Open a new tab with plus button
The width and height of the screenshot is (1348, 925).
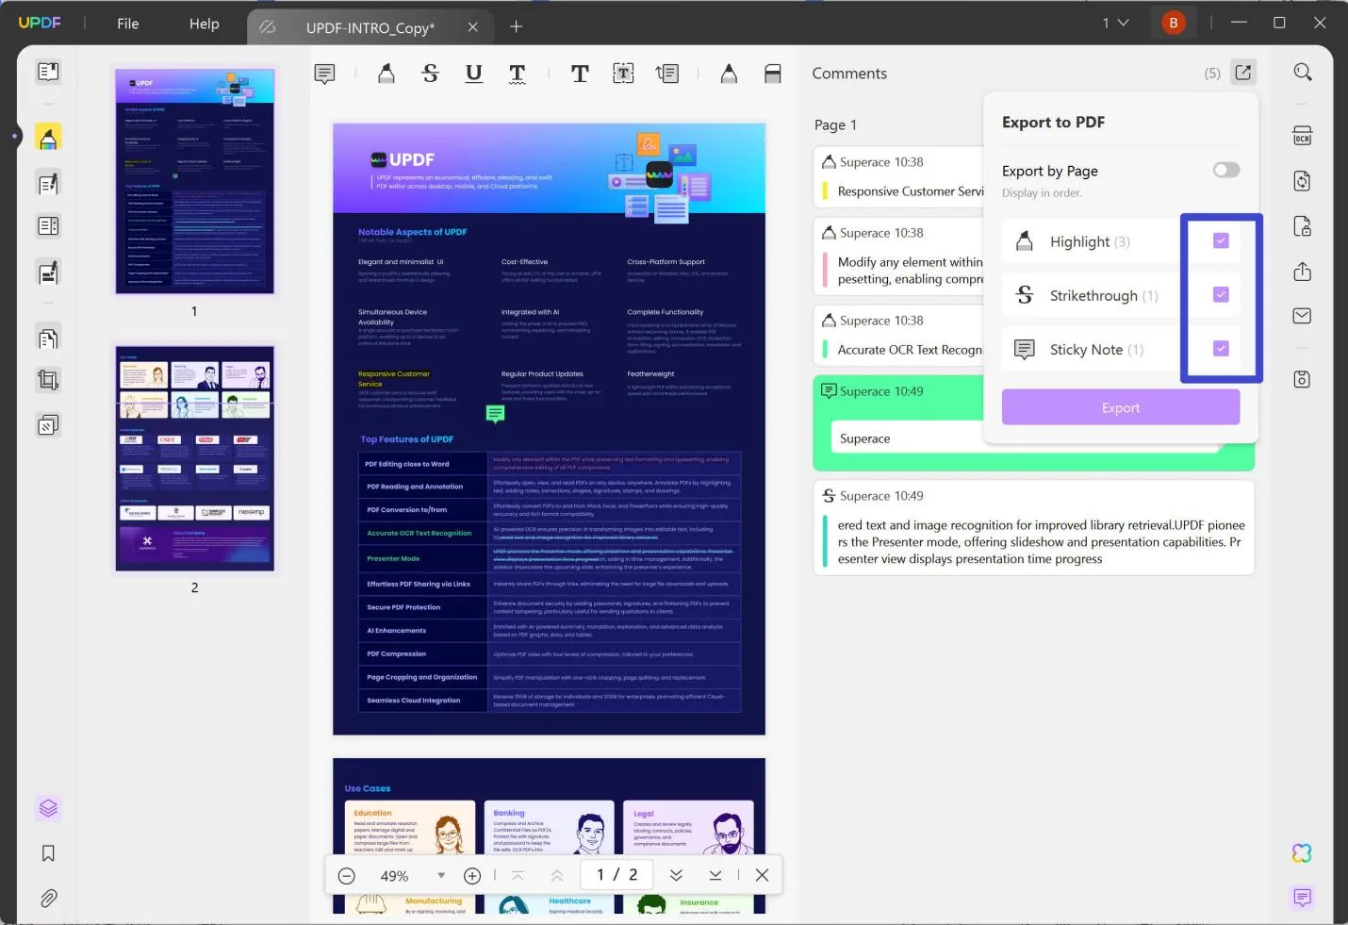pyautogui.click(x=516, y=26)
